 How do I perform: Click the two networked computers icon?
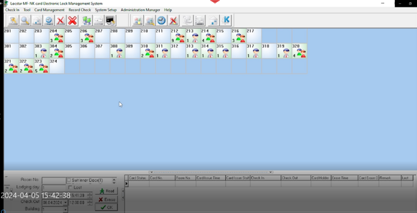(x=87, y=20)
